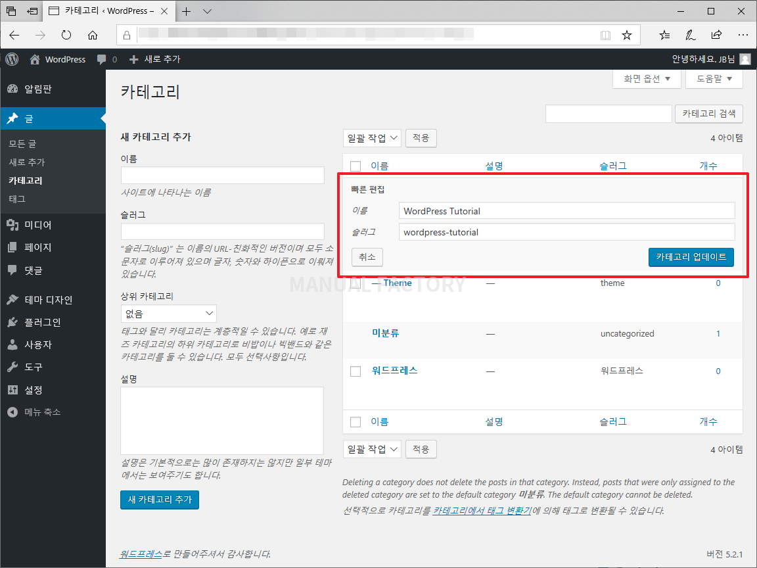Open the 워드프레스 footer link
Screen dimensions: 757x568
(141, 554)
